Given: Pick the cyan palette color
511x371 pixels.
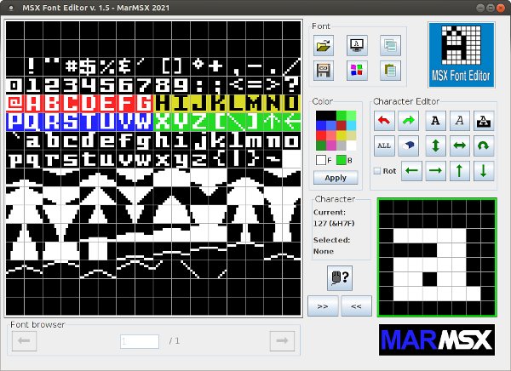Looking at the screenshot, I should tap(351, 126).
